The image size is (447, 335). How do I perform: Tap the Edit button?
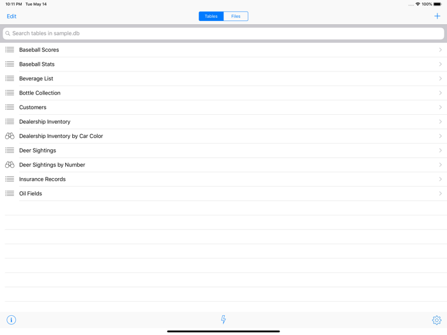[11, 16]
